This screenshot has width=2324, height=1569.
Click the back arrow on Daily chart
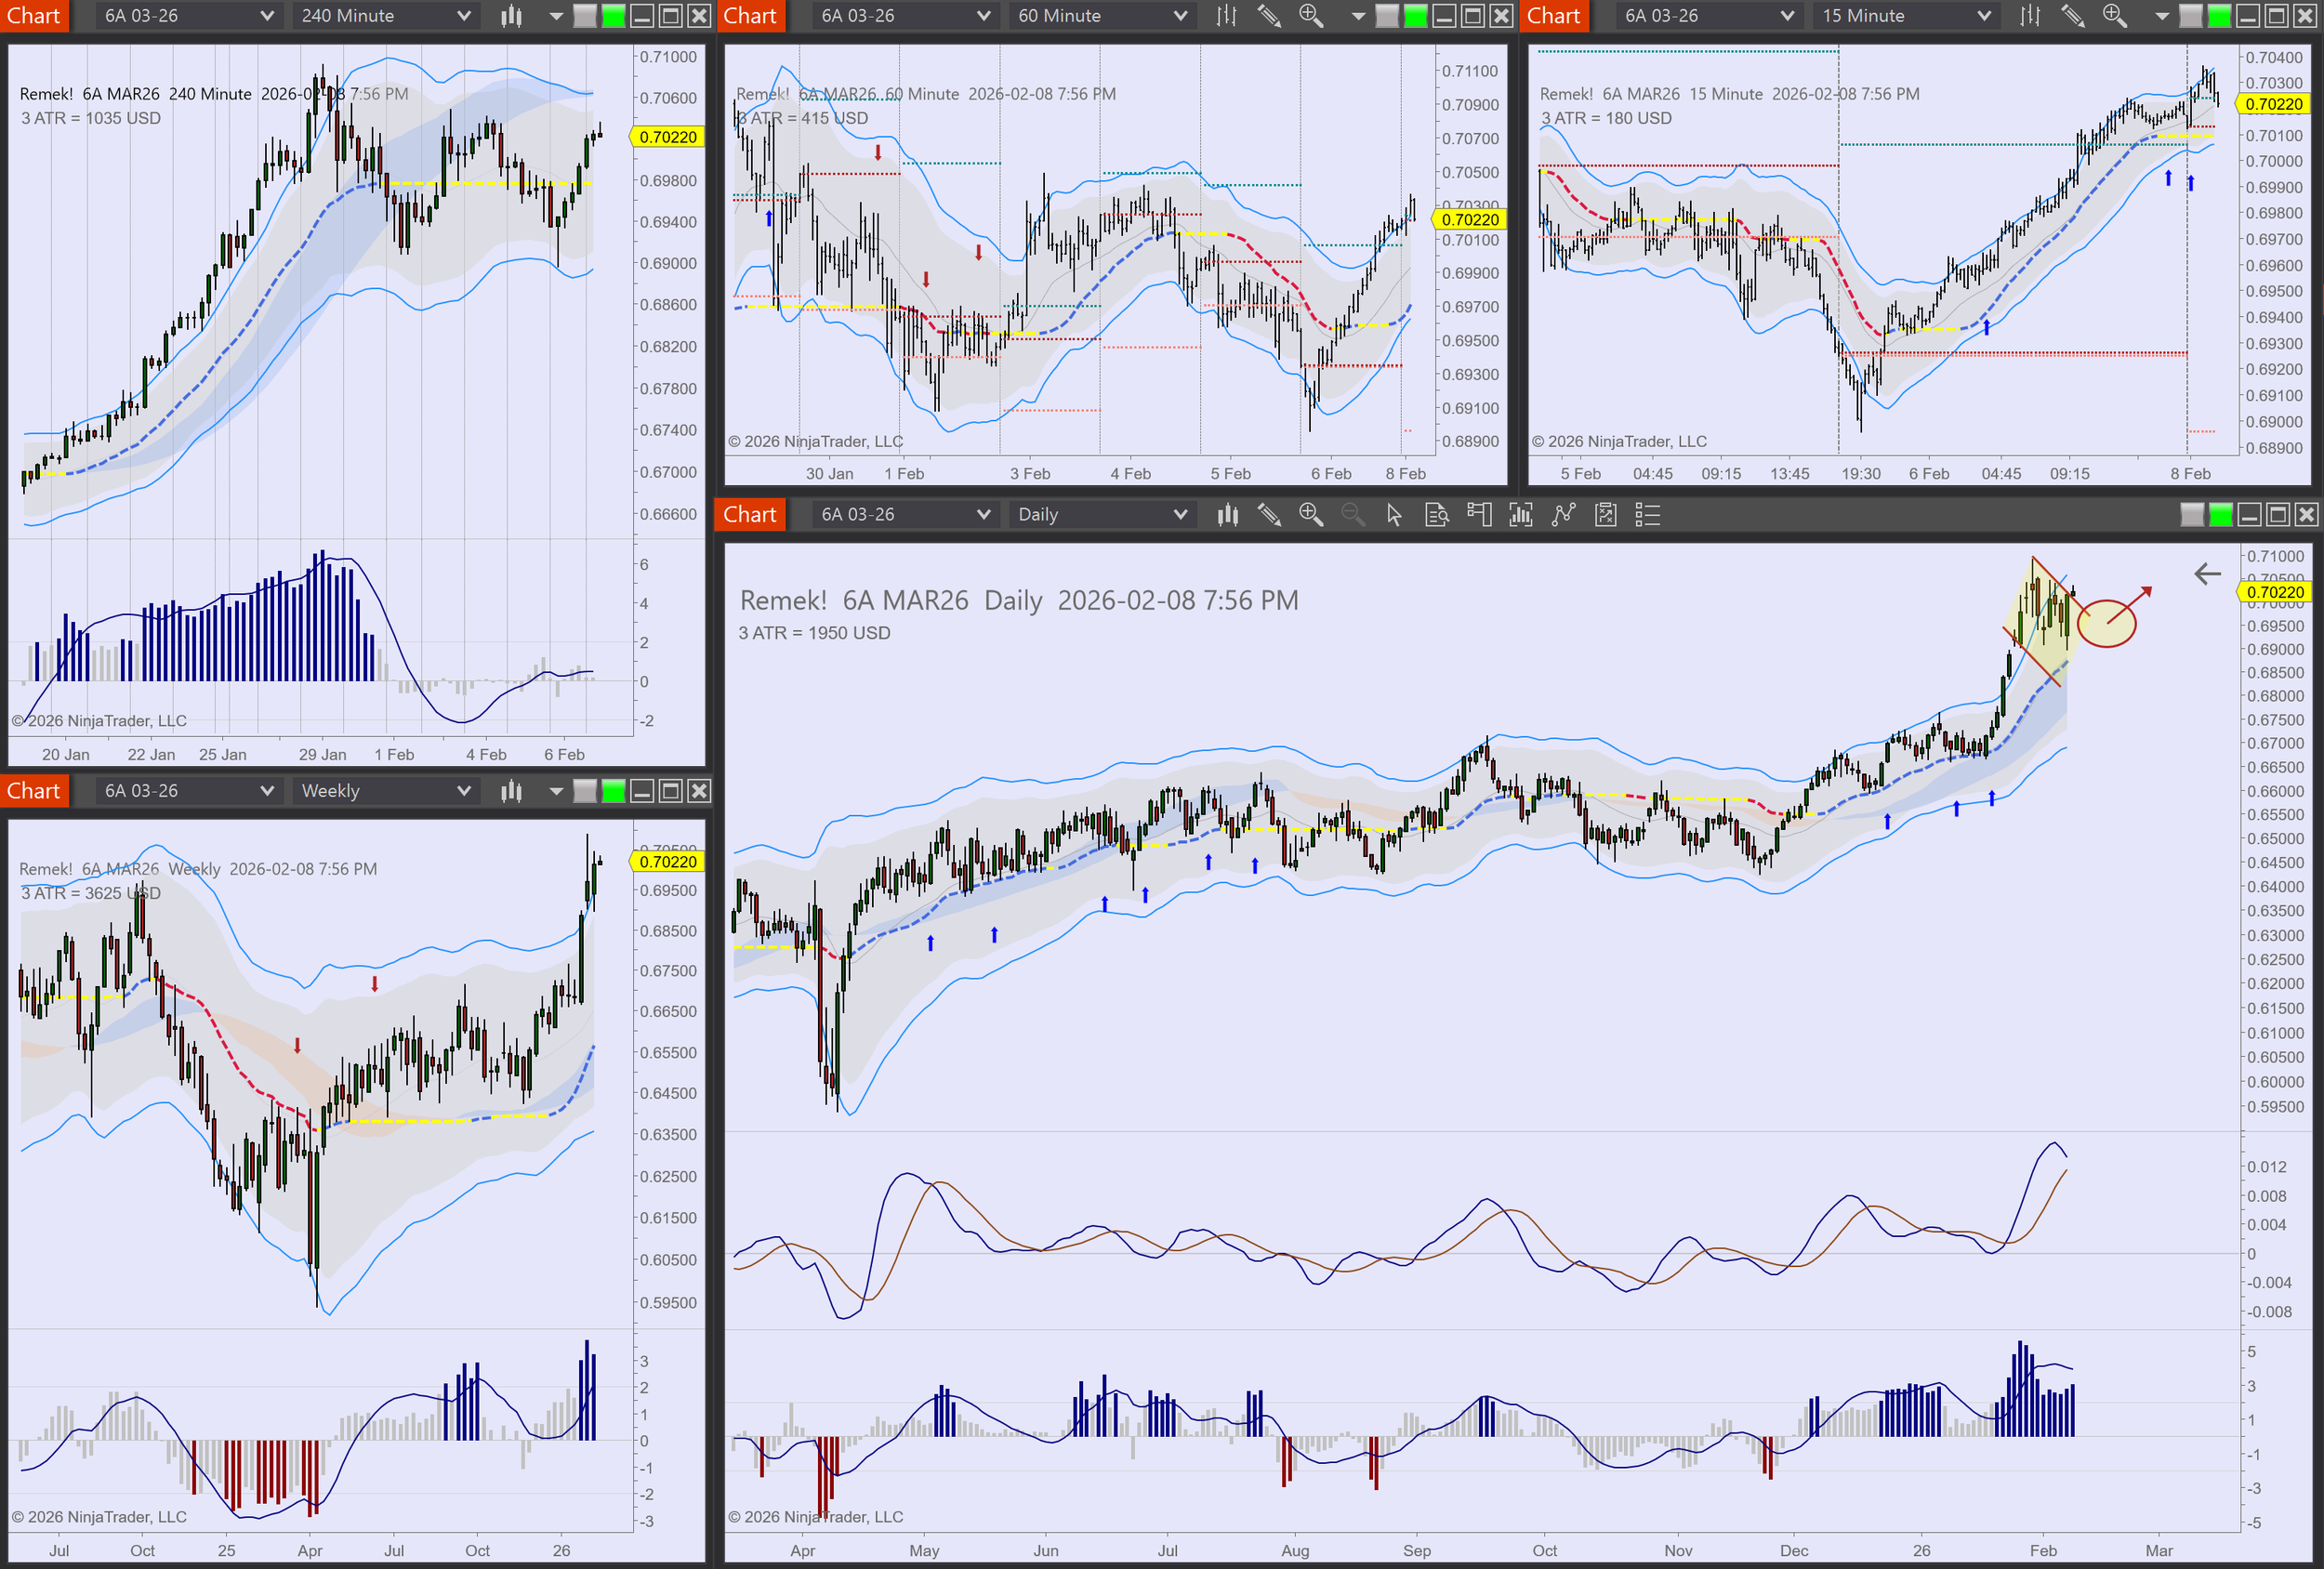point(2207,574)
